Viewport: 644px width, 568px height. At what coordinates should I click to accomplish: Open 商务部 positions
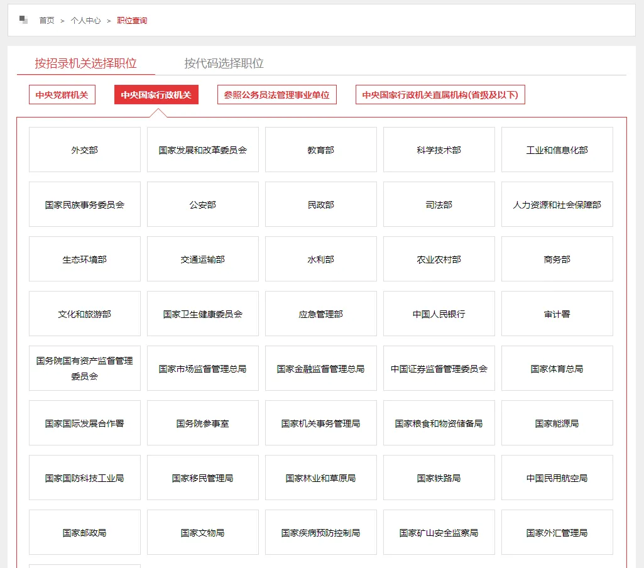(557, 259)
